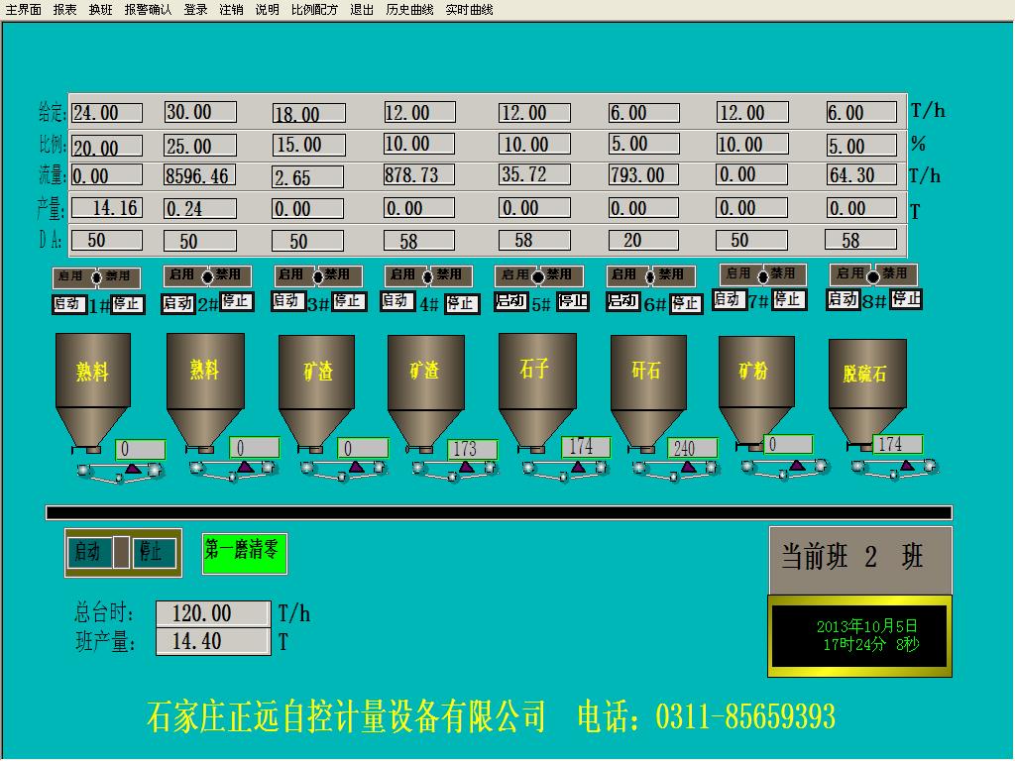Click the 总台时 field showing 120.00
The image size is (1015, 761).
[x=212, y=613]
